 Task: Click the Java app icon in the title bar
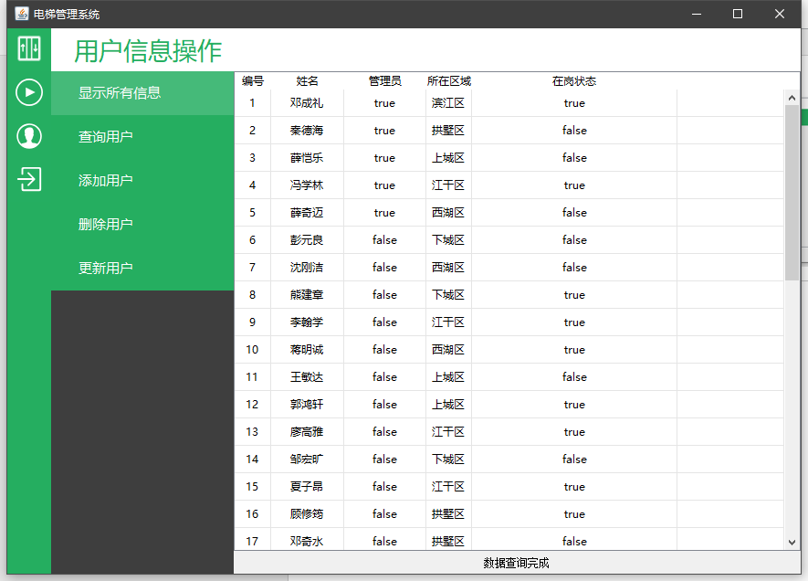tap(22, 14)
